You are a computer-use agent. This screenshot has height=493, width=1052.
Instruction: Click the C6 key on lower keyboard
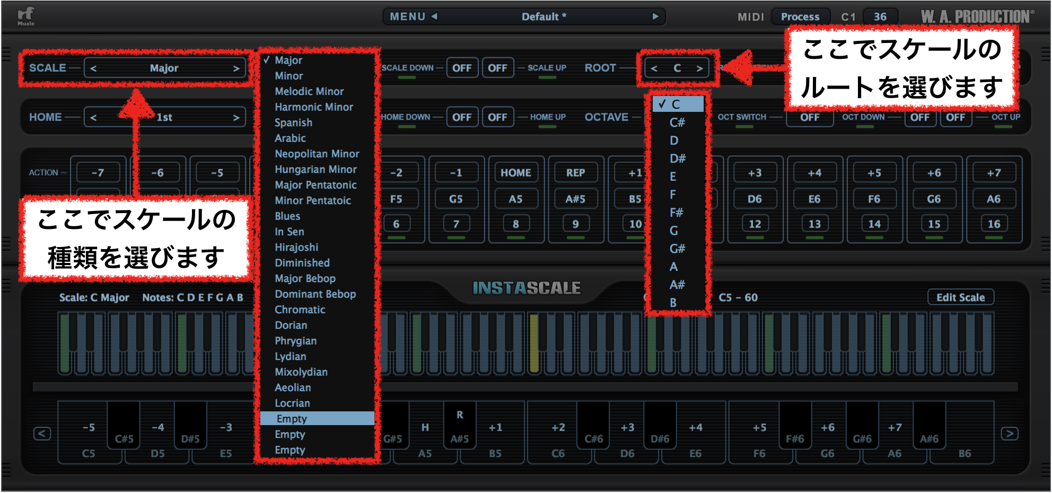[x=558, y=453]
